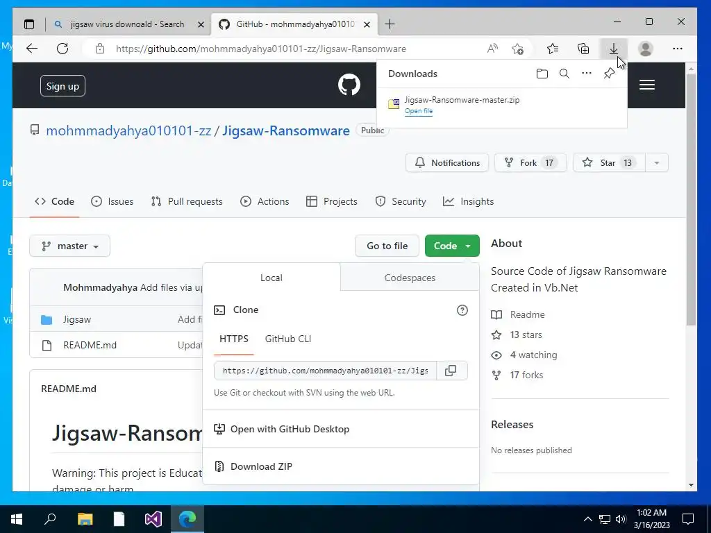Click the 13 stars link
Image resolution: width=711 pixels, height=533 pixels.
(x=526, y=335)
